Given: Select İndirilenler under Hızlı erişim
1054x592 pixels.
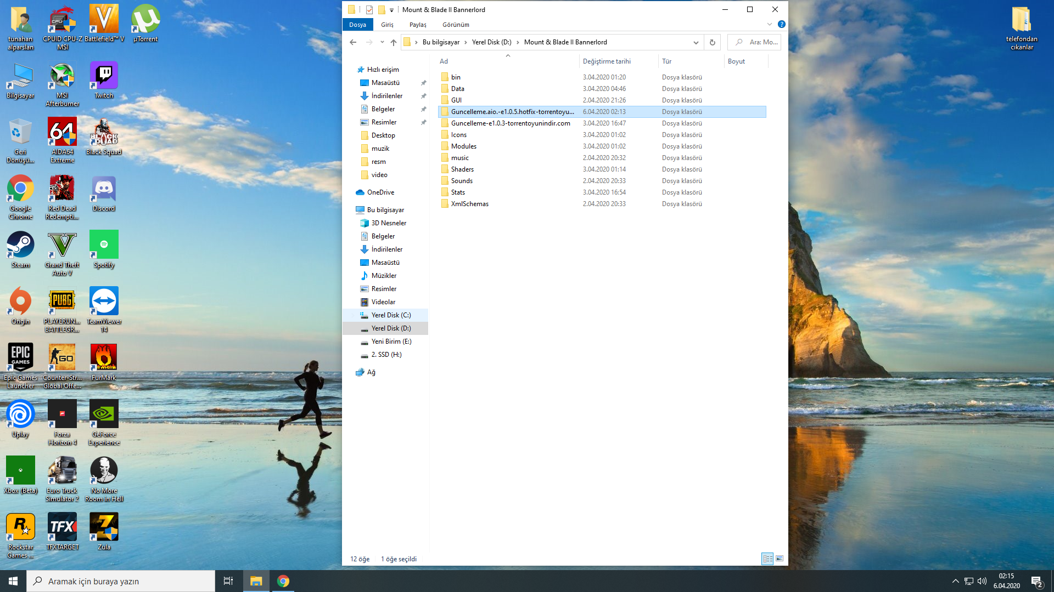Looking at the screenshot, I should (x=386, y=96).
